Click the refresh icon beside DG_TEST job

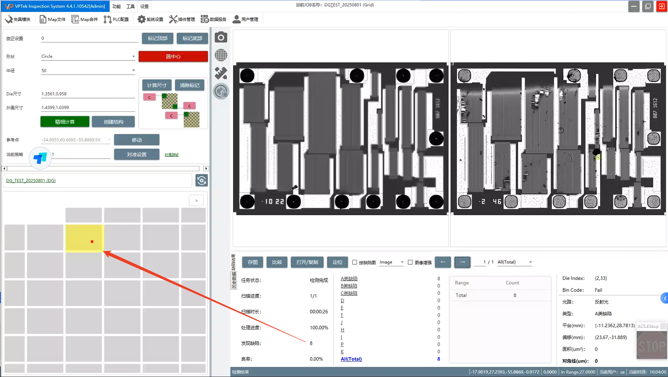click(201, 180)
